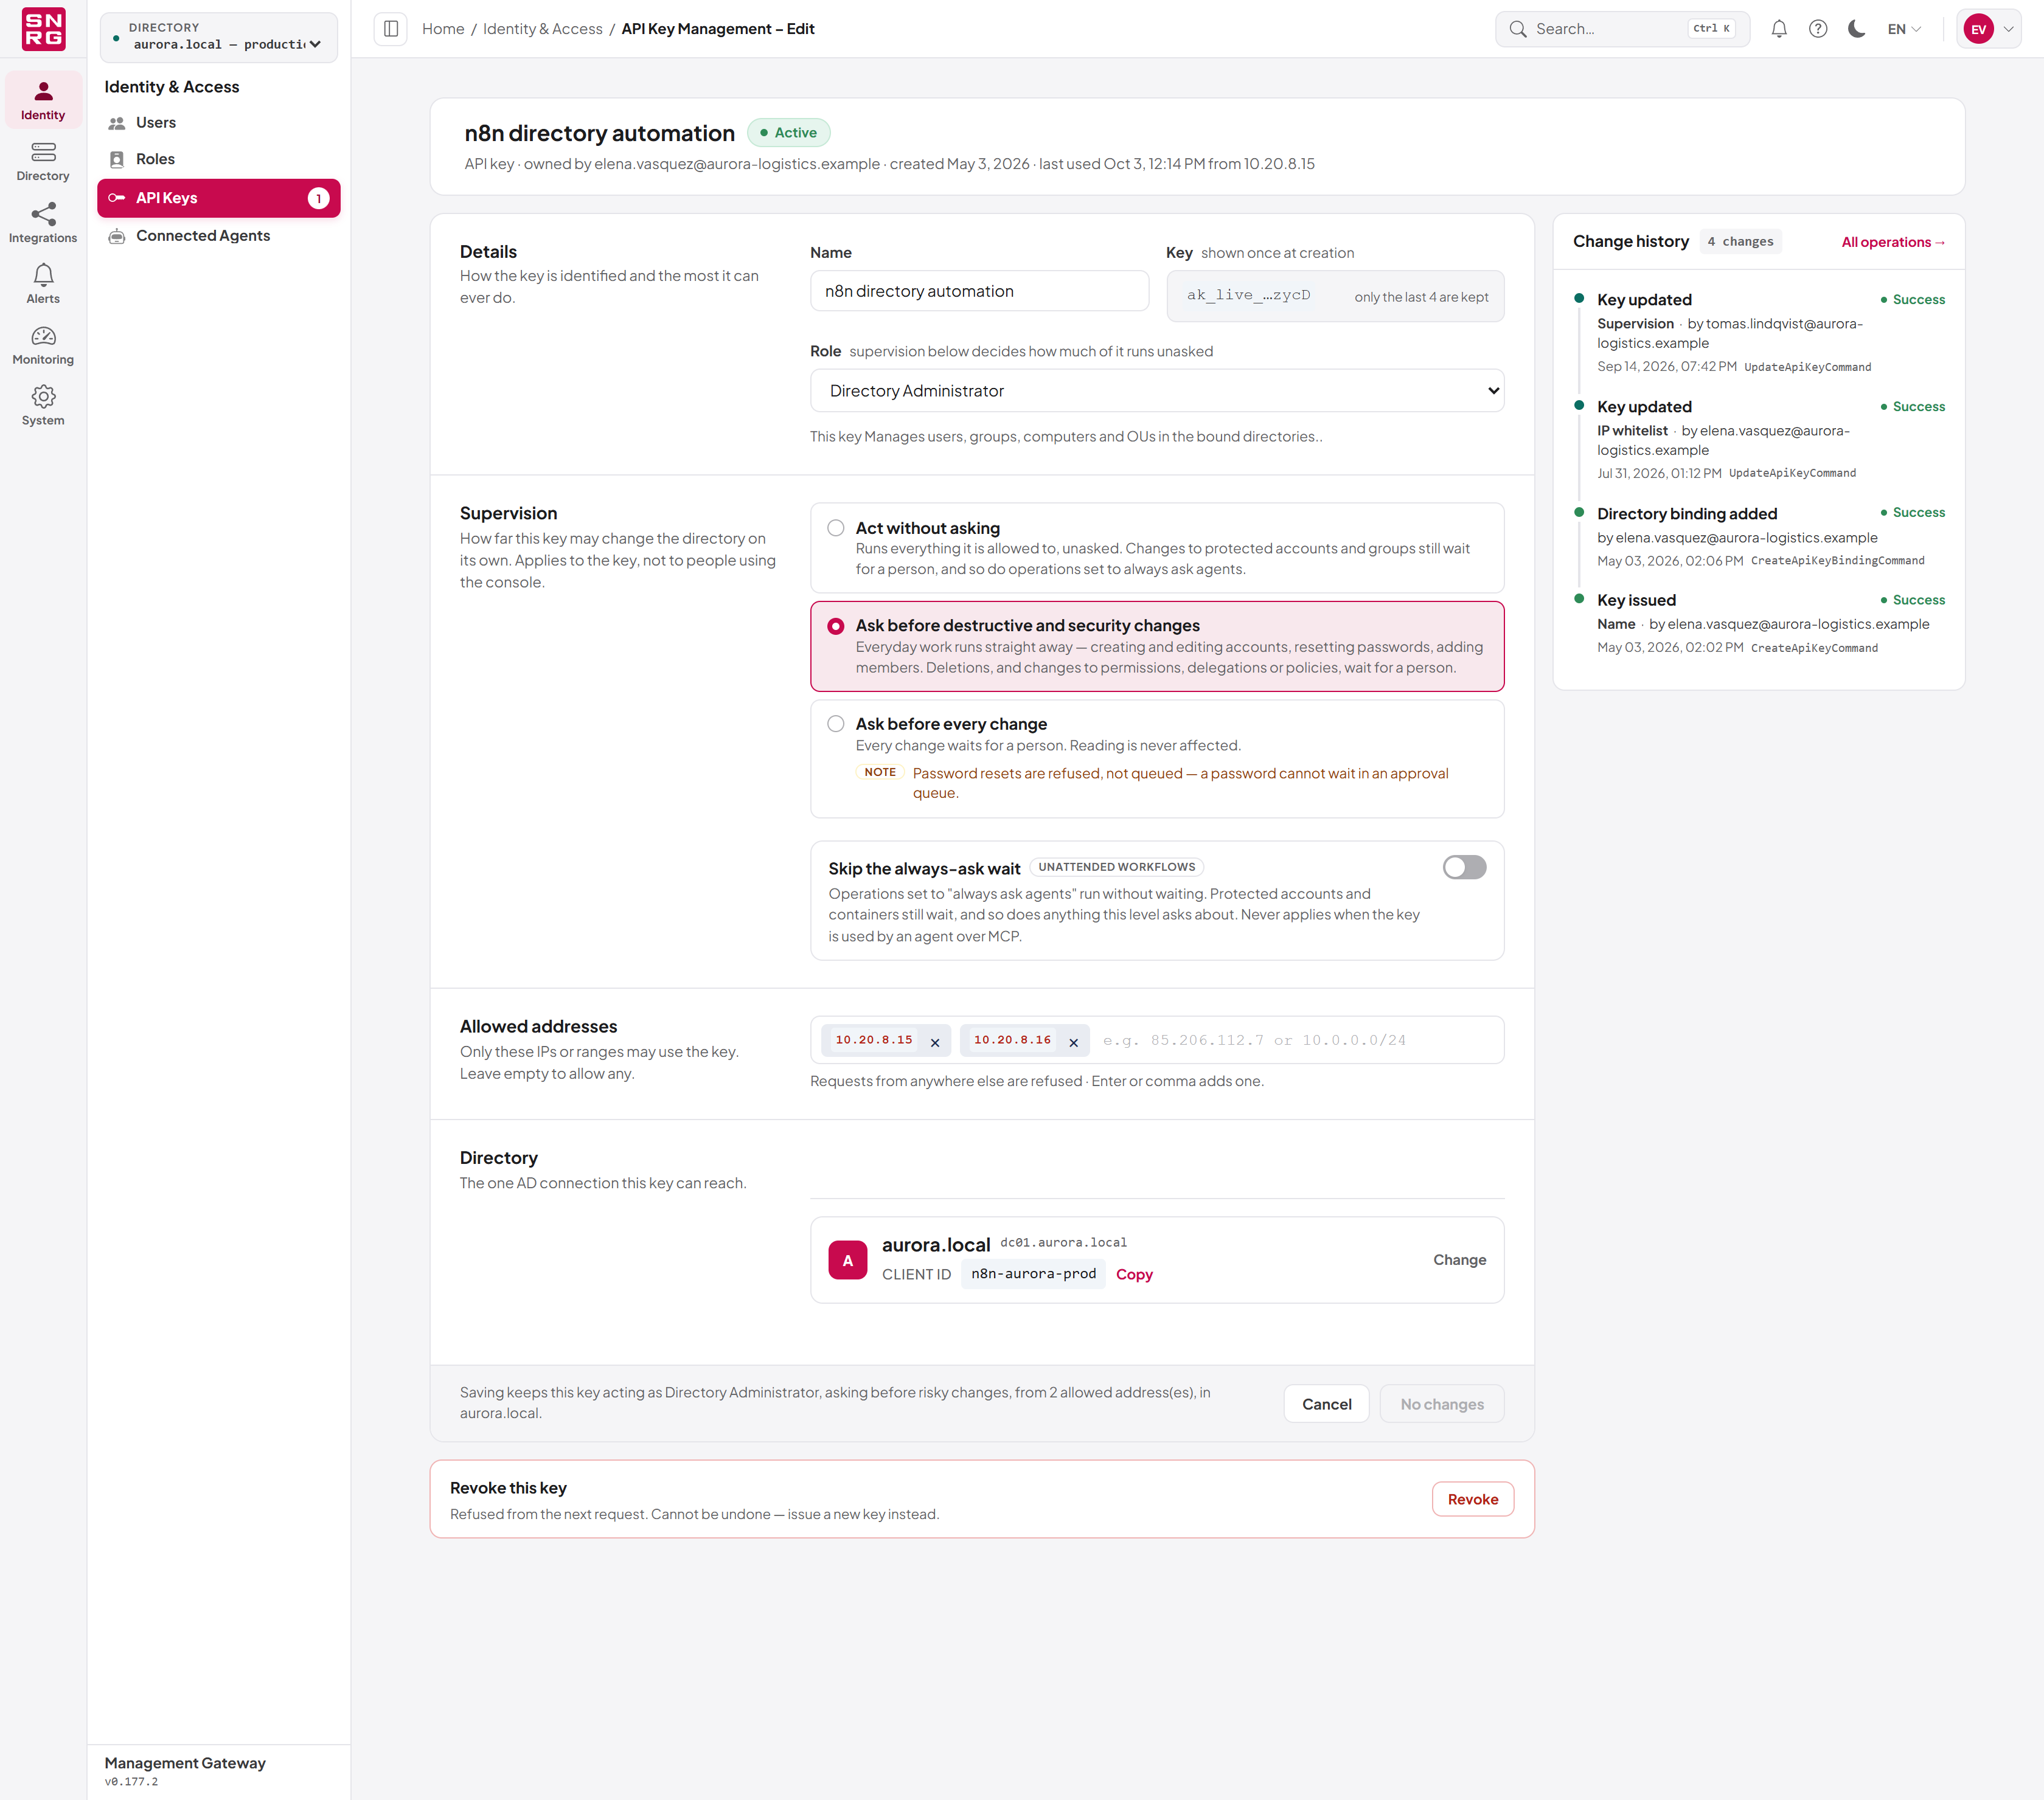The image size is (2044, 1800).
Task: Click the Search box
Action: pyautogui.click(x=1622, y=29)
